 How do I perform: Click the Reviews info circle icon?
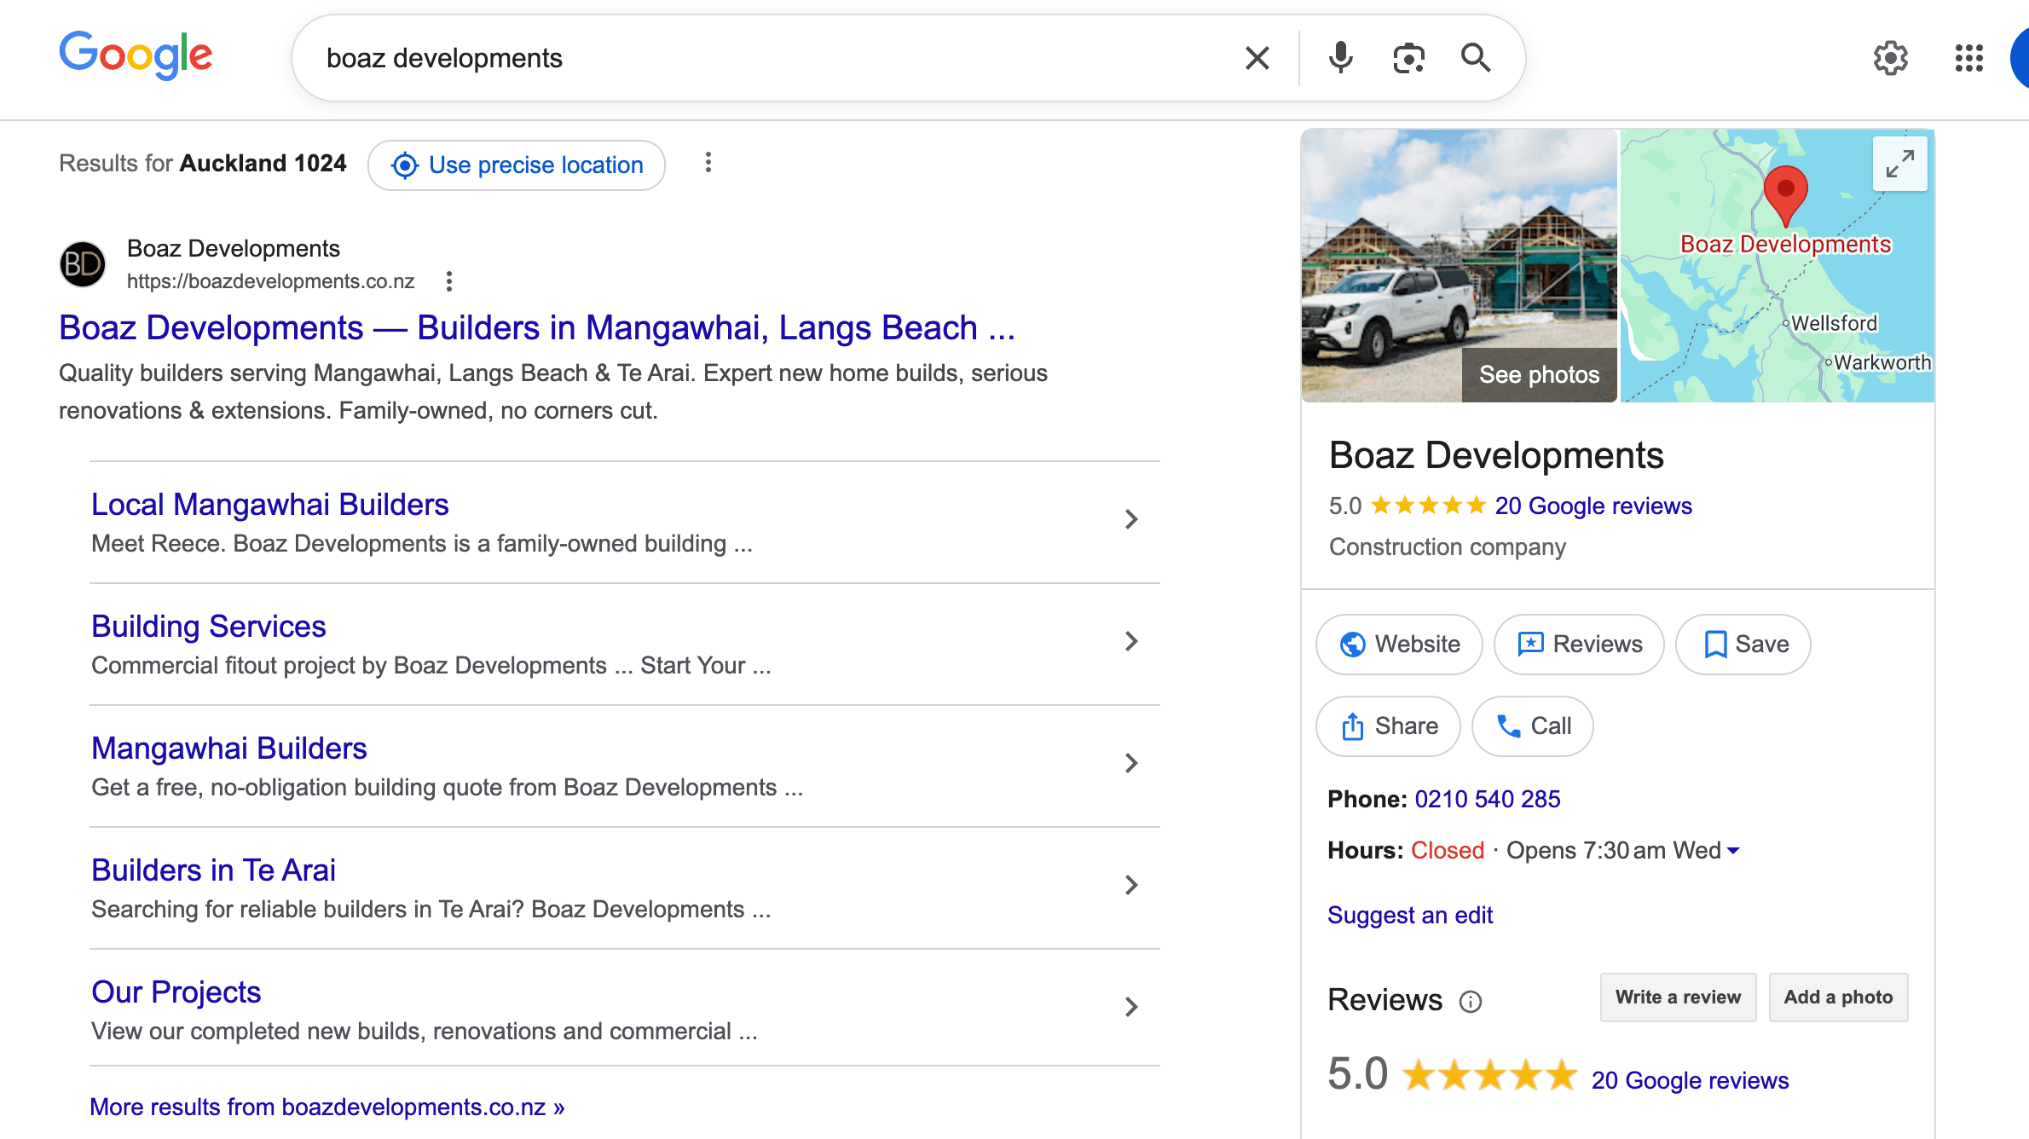[x=1471, y=1001]
